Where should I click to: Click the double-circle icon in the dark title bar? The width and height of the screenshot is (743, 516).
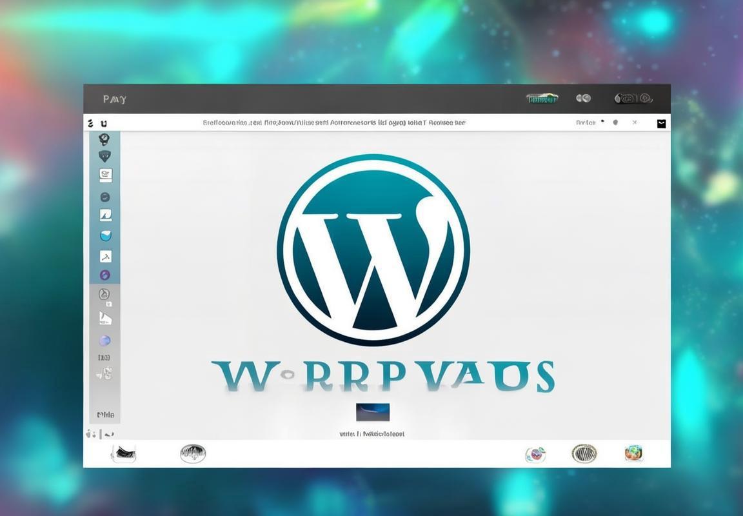583,98
